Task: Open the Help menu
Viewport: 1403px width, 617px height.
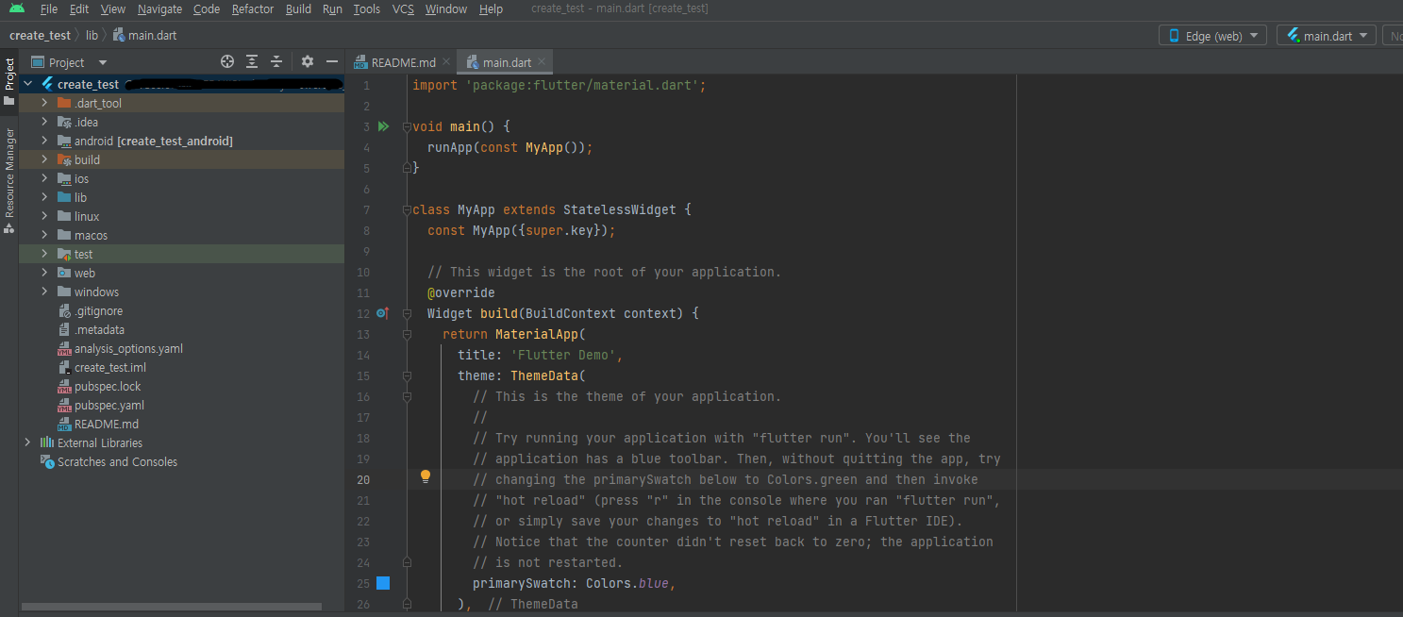Action: [x=491, y=8]
